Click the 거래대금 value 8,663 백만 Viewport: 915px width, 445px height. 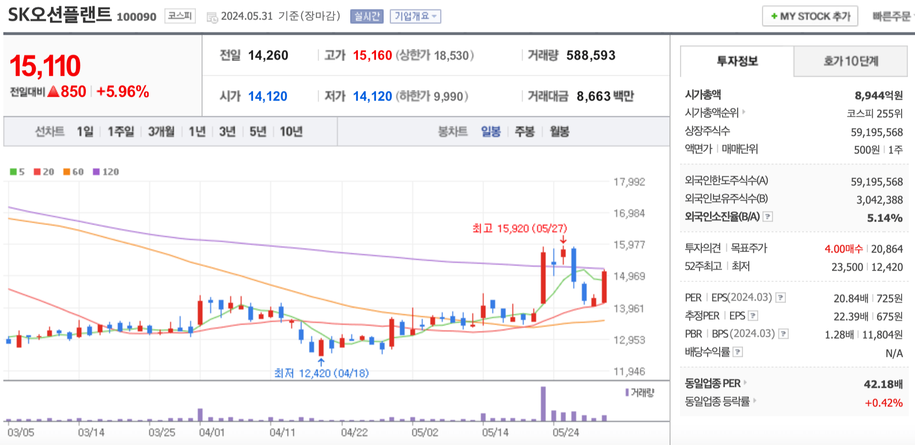tap(605, 96)
